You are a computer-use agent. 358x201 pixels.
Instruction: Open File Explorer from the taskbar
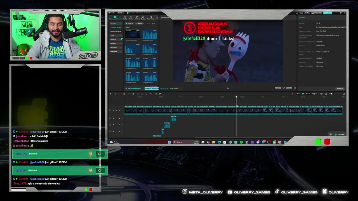click(x=214, y=142)
